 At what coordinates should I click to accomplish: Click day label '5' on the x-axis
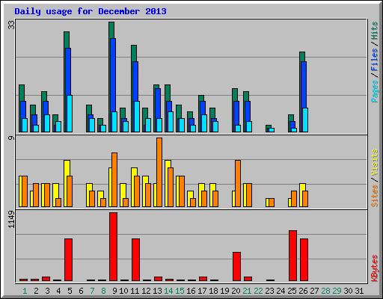[70, 291]
